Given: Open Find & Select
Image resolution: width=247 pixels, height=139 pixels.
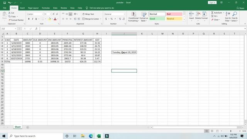Looking at the screenshot, I should [235, 17].
